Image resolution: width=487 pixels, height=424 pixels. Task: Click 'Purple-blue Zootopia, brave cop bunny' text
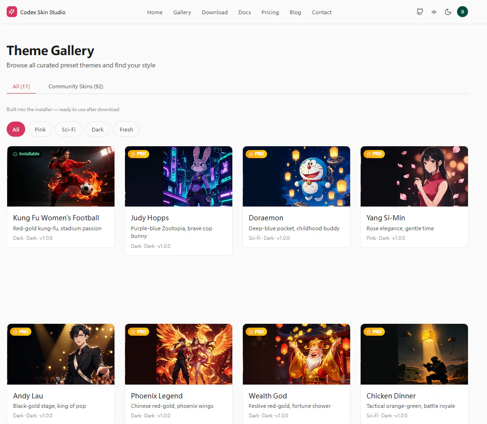coord(172,232)
